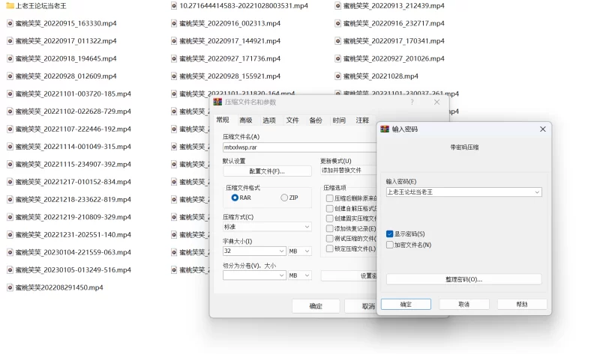Image resolution: width=600 pixels, height=354 pixels.
Task: Switch to the 注释 tab
Action: [362, 120]
